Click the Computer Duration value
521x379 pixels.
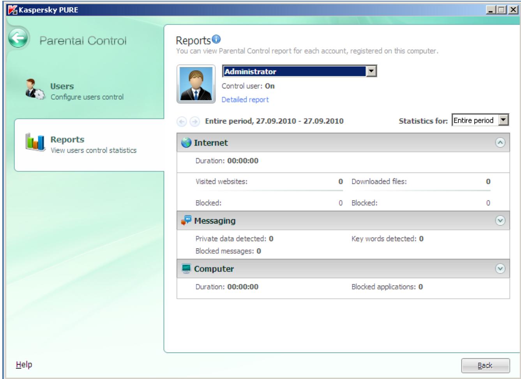(x=243, y=287)
